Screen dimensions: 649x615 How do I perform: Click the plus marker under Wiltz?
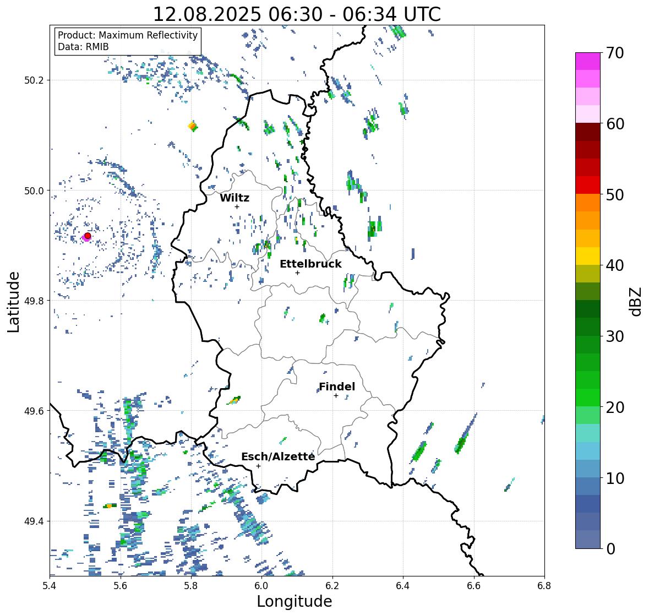point(237,206)
